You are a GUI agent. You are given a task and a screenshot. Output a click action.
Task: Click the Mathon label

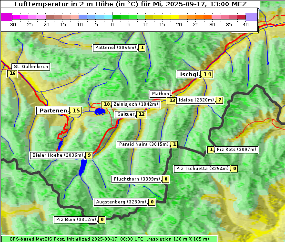[x=160, y=94]
